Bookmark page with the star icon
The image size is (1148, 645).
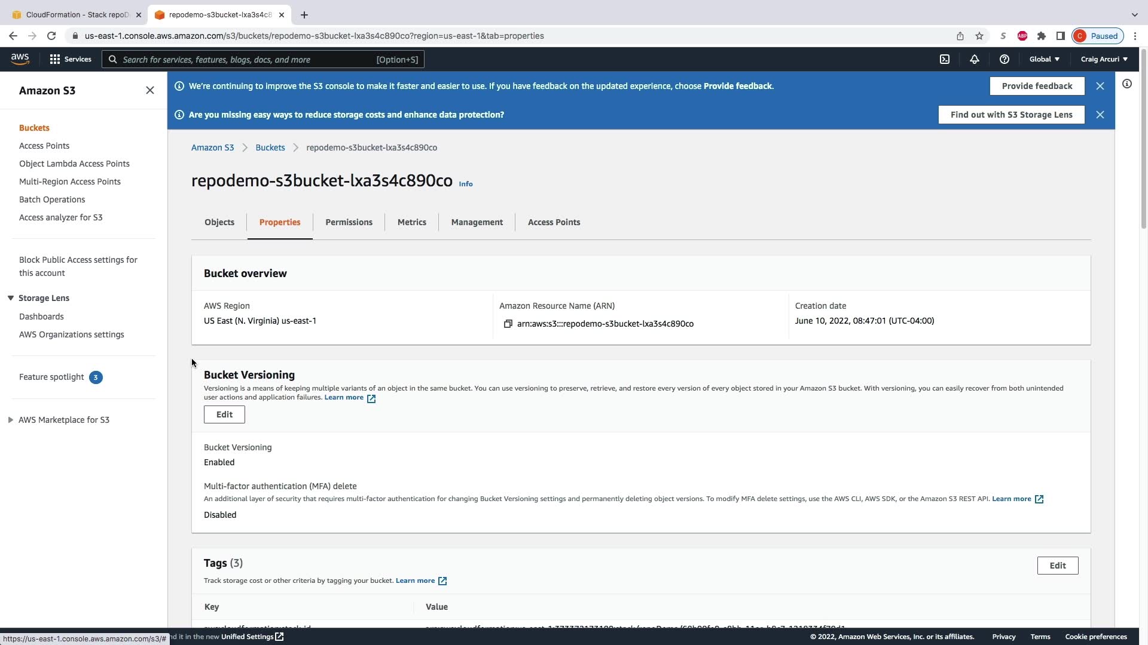[x=979, y=36]
